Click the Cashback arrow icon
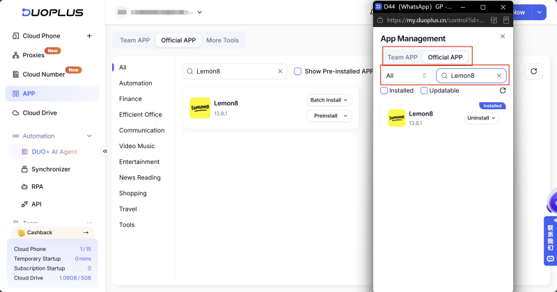This screenshot has height=292, width=557. 86,232
